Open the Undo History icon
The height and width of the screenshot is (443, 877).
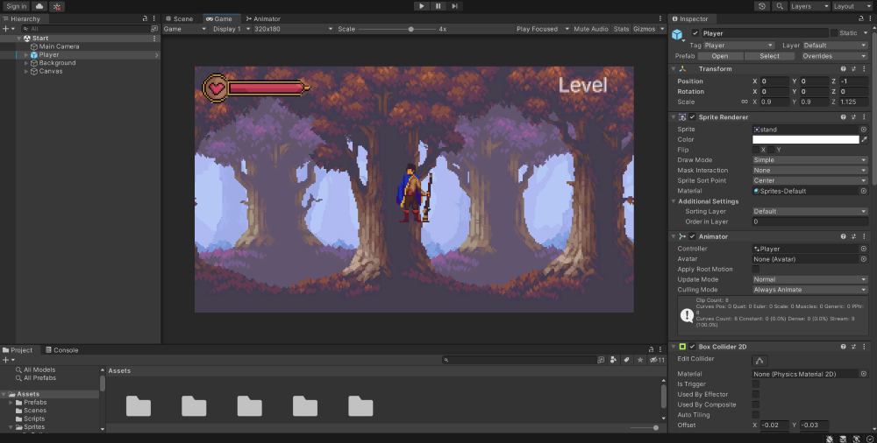tap(761, 6)
